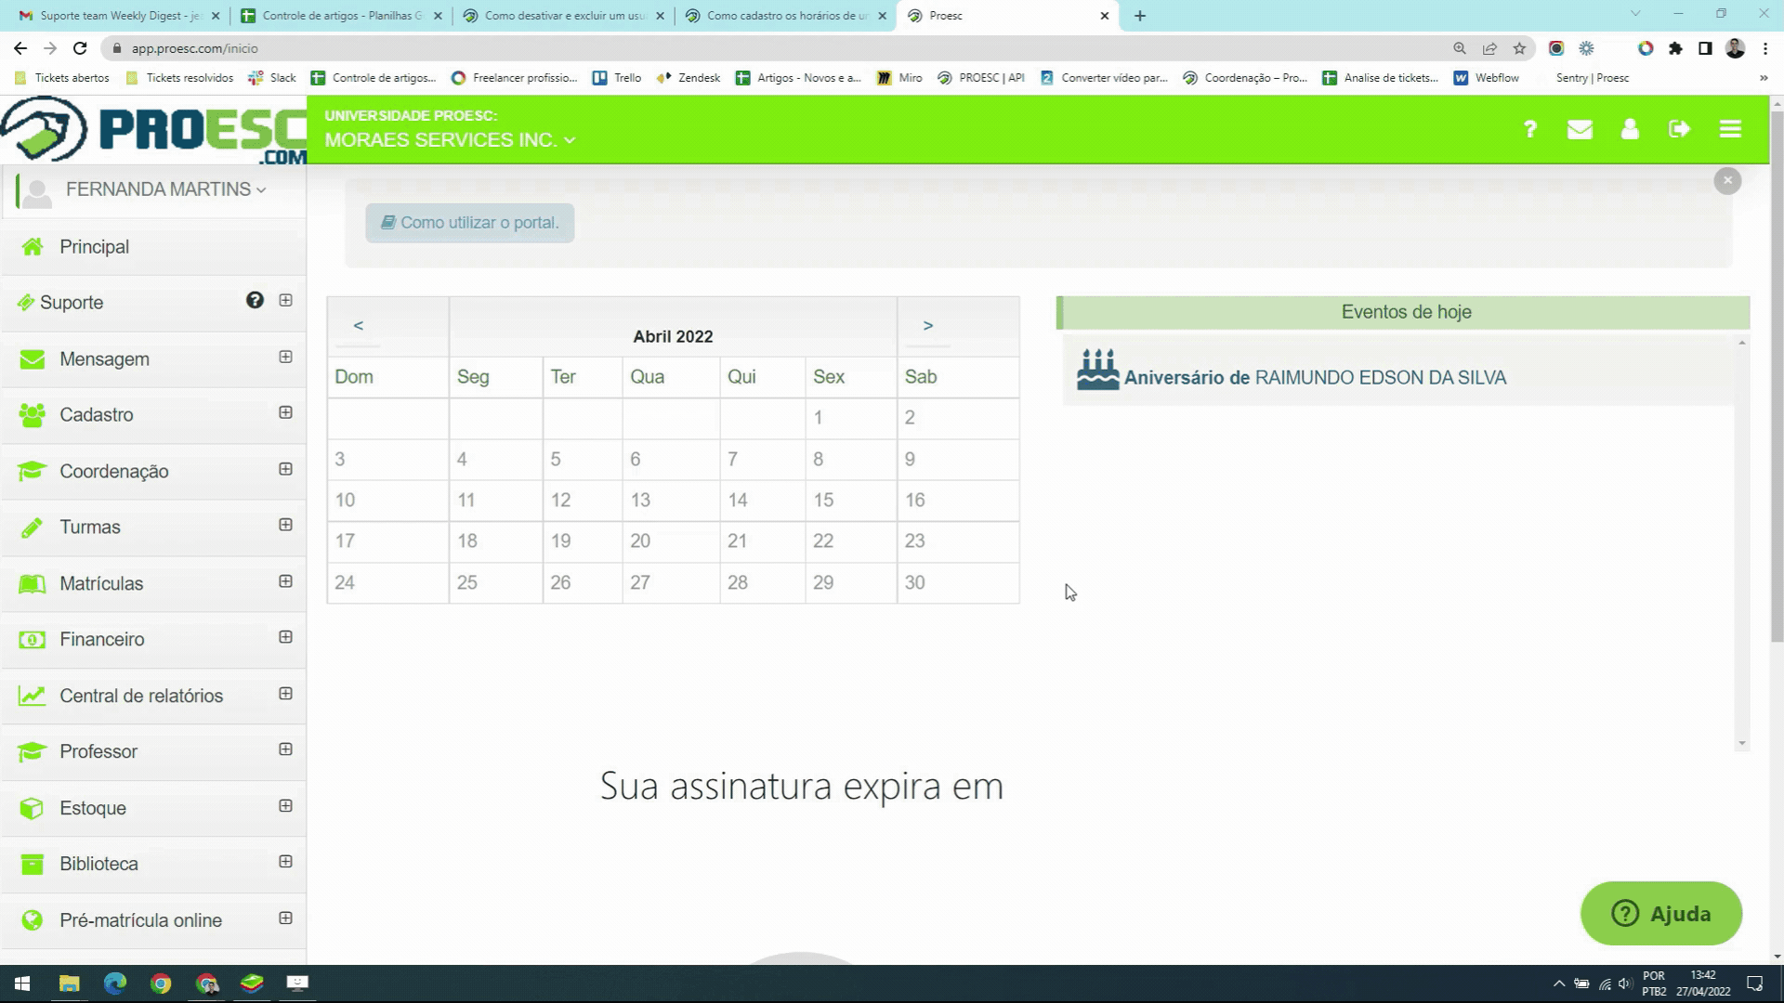The image size is (1784, 1003).
Task: Click the user profile icon in navbar
Action: pos(1629,128)
